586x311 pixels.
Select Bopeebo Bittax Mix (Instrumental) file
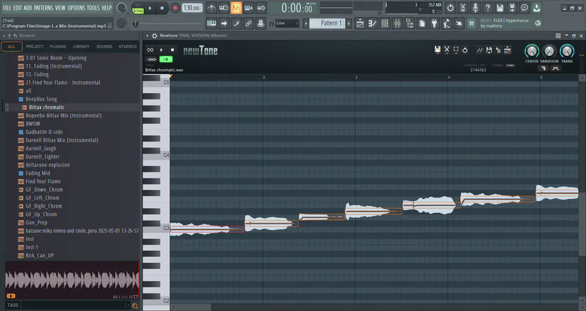pyautogui.click(x=64, y=115)
